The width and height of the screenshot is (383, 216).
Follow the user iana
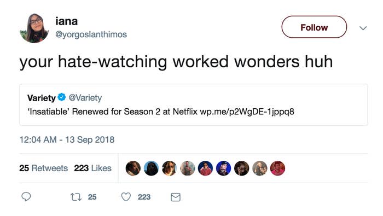click(314, 27)
